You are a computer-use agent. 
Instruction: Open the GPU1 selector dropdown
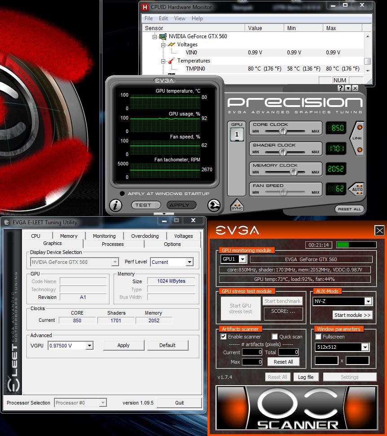[242, 259]
